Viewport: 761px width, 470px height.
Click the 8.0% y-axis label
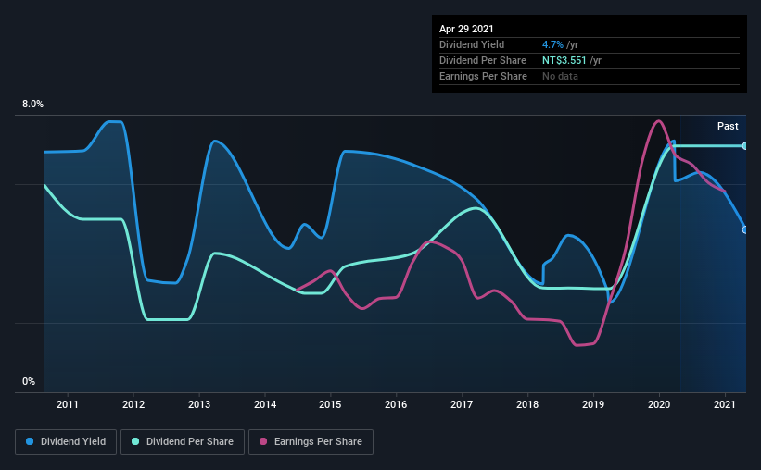pos(33,105)
